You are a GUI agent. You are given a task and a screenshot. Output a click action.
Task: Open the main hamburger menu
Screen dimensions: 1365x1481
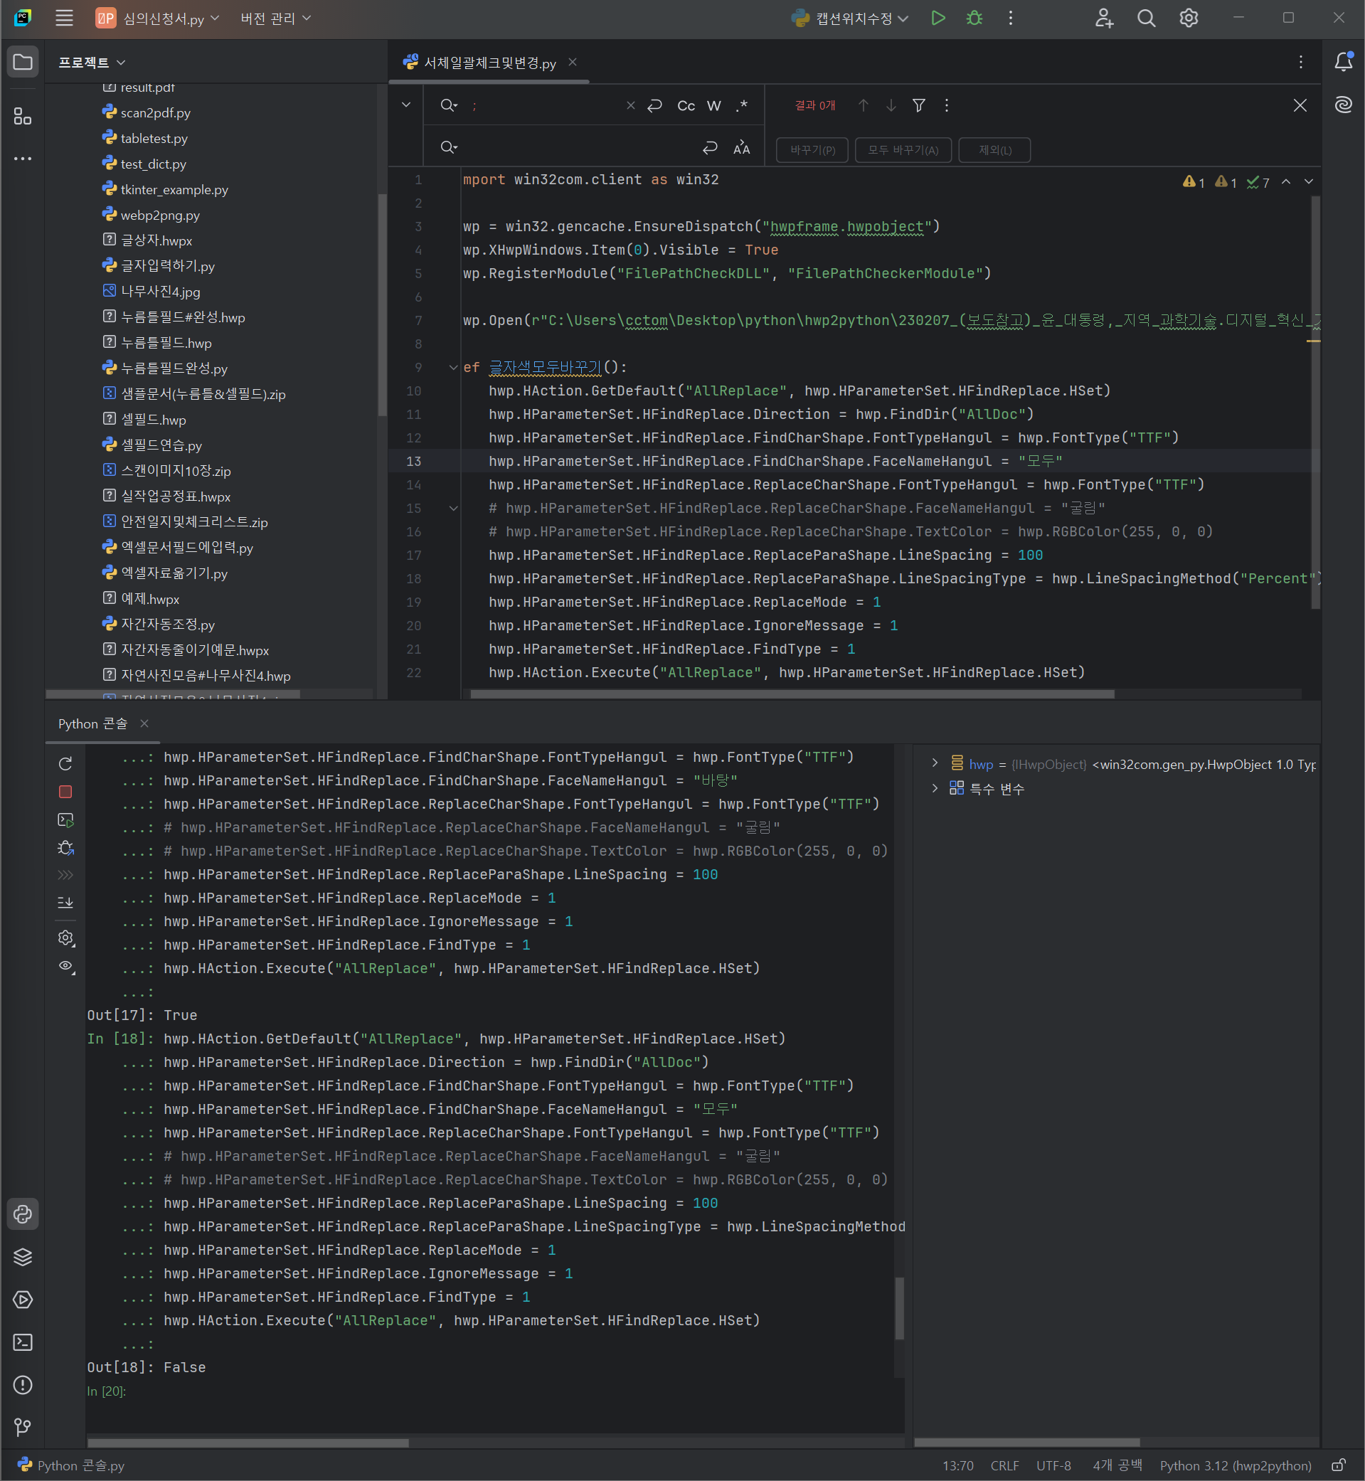pyautogui.click(x=64, y=18)
